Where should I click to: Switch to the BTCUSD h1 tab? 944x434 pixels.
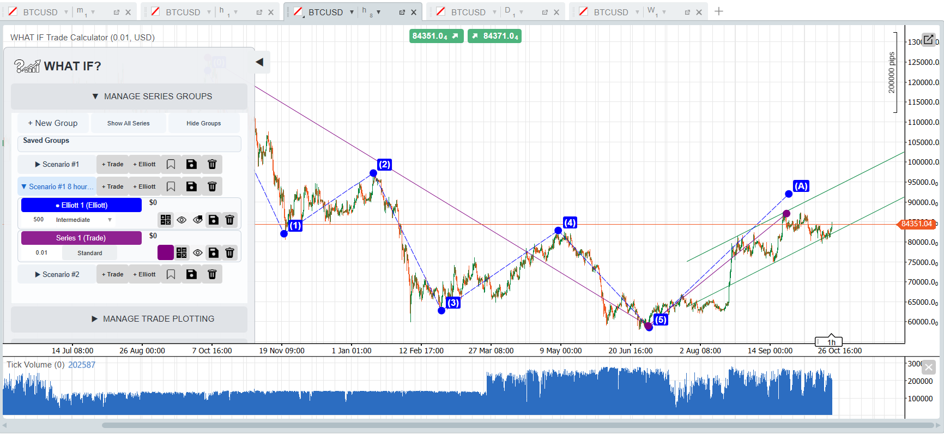(x=183, y=12)
